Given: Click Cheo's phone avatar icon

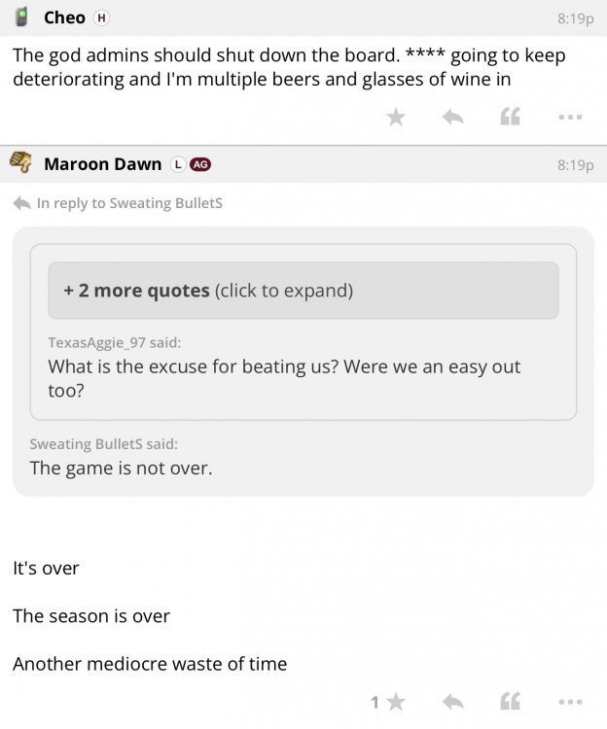Looking at the screenshot, I should pyautogui.click(x=20, y=17).
